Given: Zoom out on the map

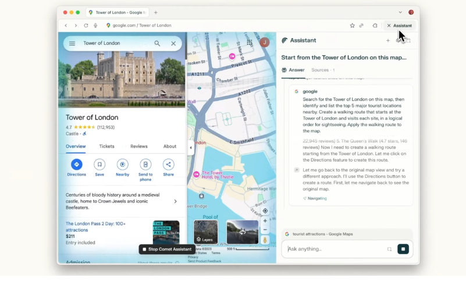Looking at the screenshot, I should pyautogui.click(x=265, y=230).
